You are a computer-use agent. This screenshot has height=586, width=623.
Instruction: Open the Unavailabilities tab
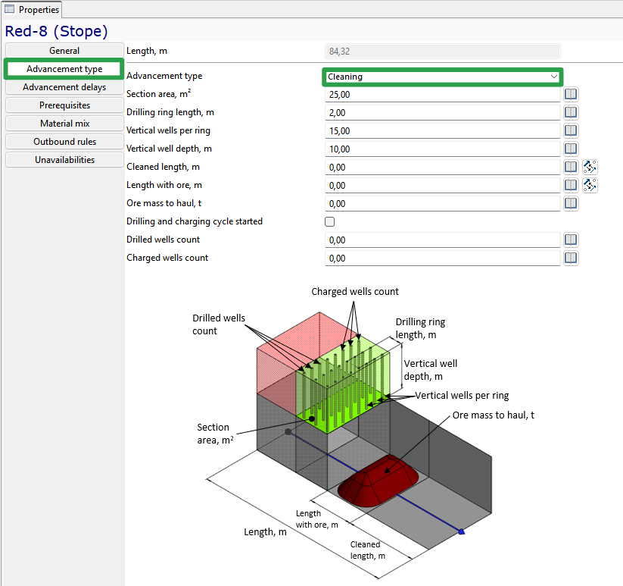pyautogui.click(x=64, y=160)
